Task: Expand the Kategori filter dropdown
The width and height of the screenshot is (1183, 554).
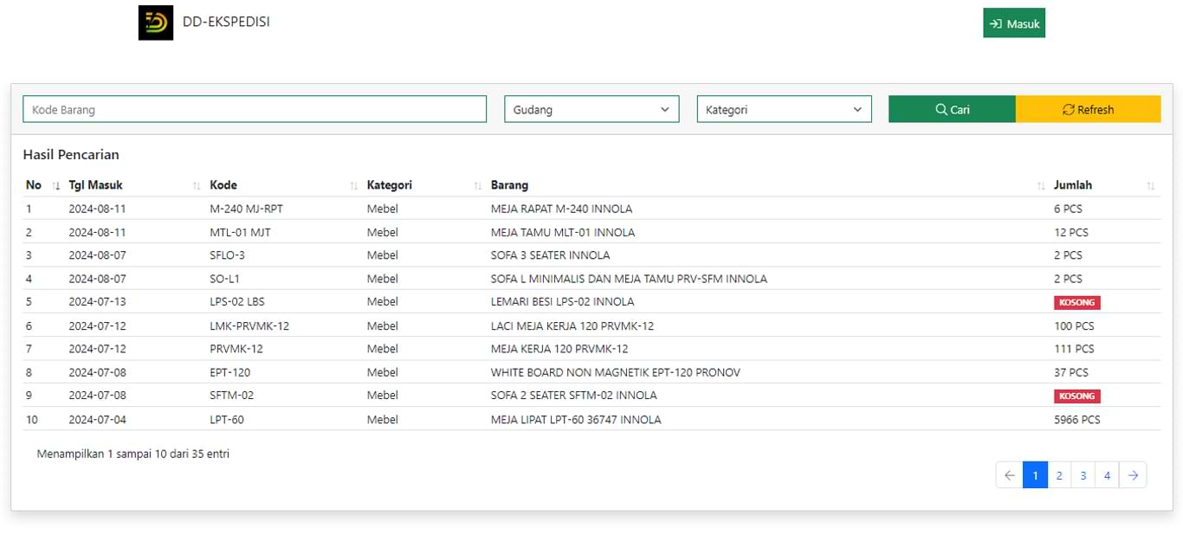Action: coord(784,109)
